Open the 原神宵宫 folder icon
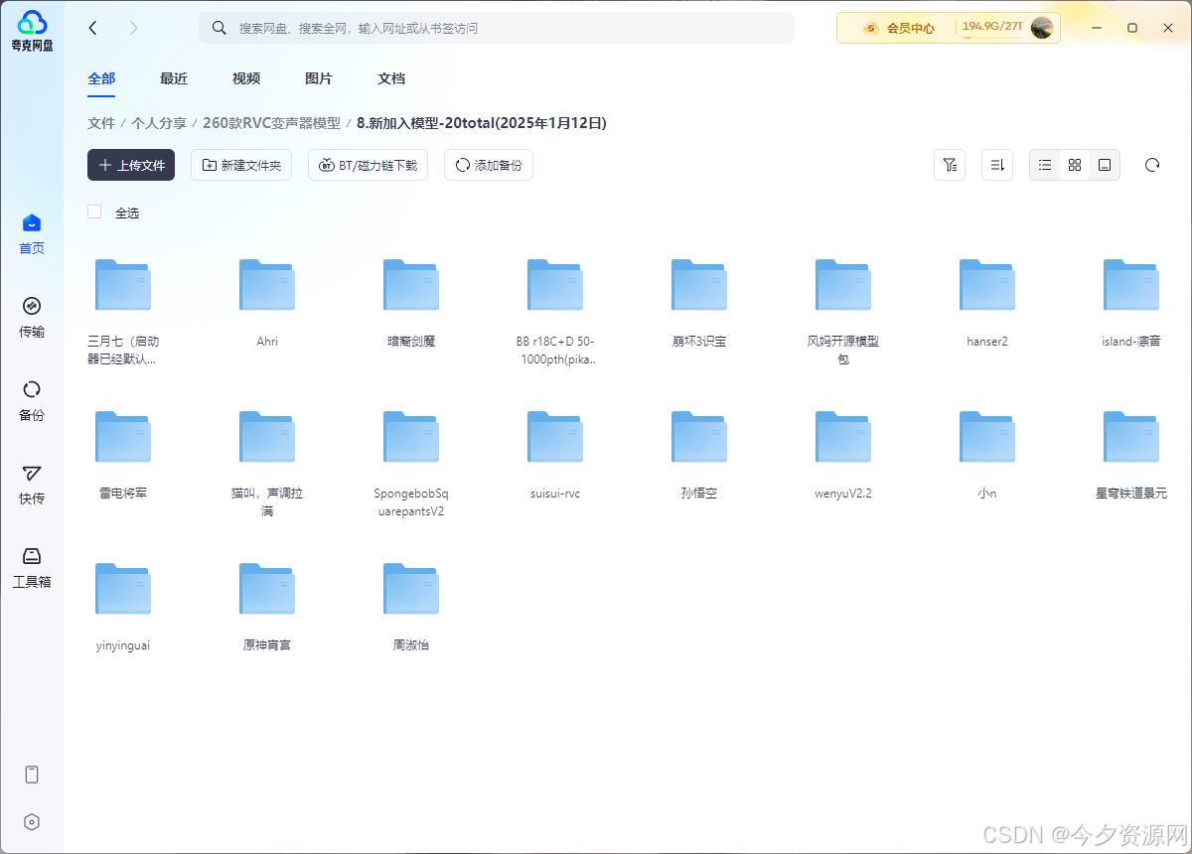This screenshot has height=854, width=1192. 267,589
